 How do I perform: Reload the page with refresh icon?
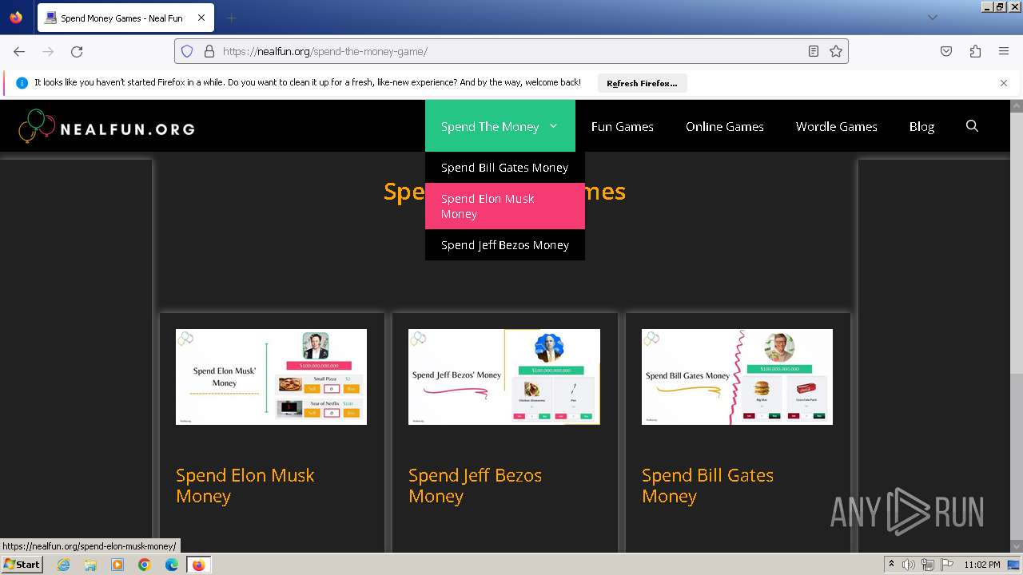77,51
